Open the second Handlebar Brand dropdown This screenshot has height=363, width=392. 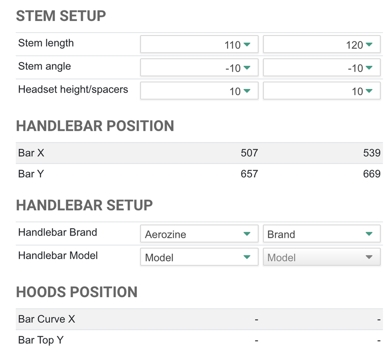322,234
